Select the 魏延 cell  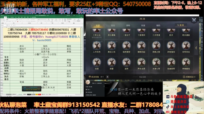pos(69,46)
